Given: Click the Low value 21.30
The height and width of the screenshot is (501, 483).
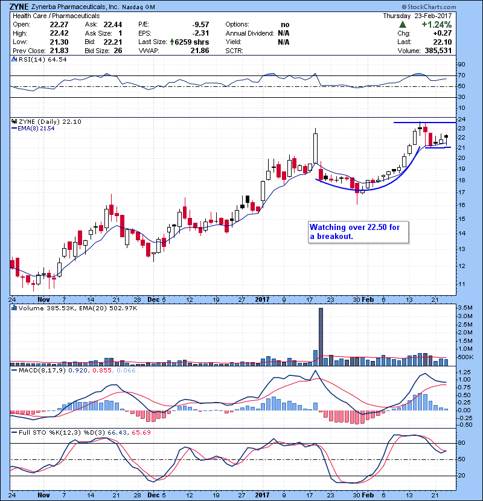Looking at the screenshot, I should coord(59,42).
